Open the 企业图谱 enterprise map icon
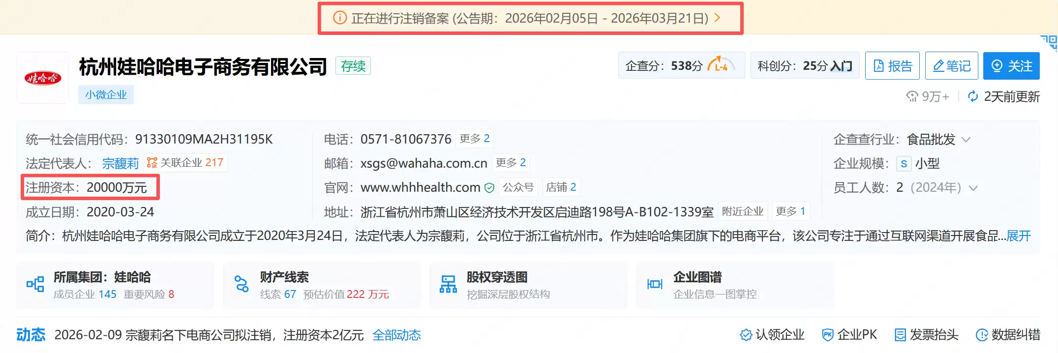This screenshot has height=353, width=1058. coord(655,284)
